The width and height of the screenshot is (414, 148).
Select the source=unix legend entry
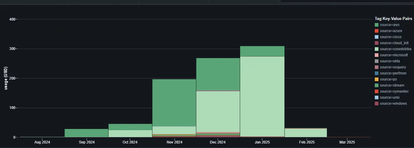coord(390,97)
